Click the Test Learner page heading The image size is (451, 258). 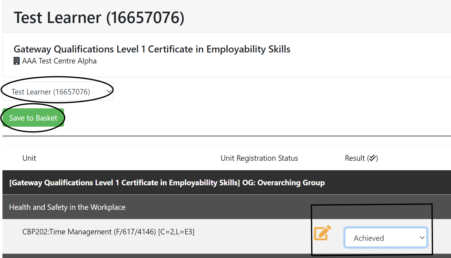tap(99, 18)
